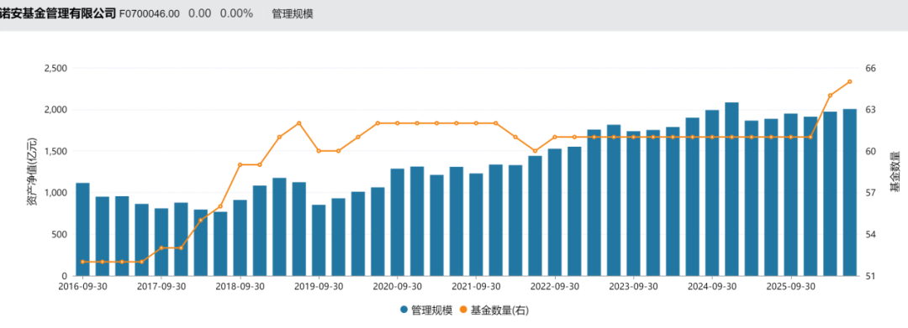Click the 0.00% change value in header
Screen dimensions: 908x328
click(x=236, y=14)
